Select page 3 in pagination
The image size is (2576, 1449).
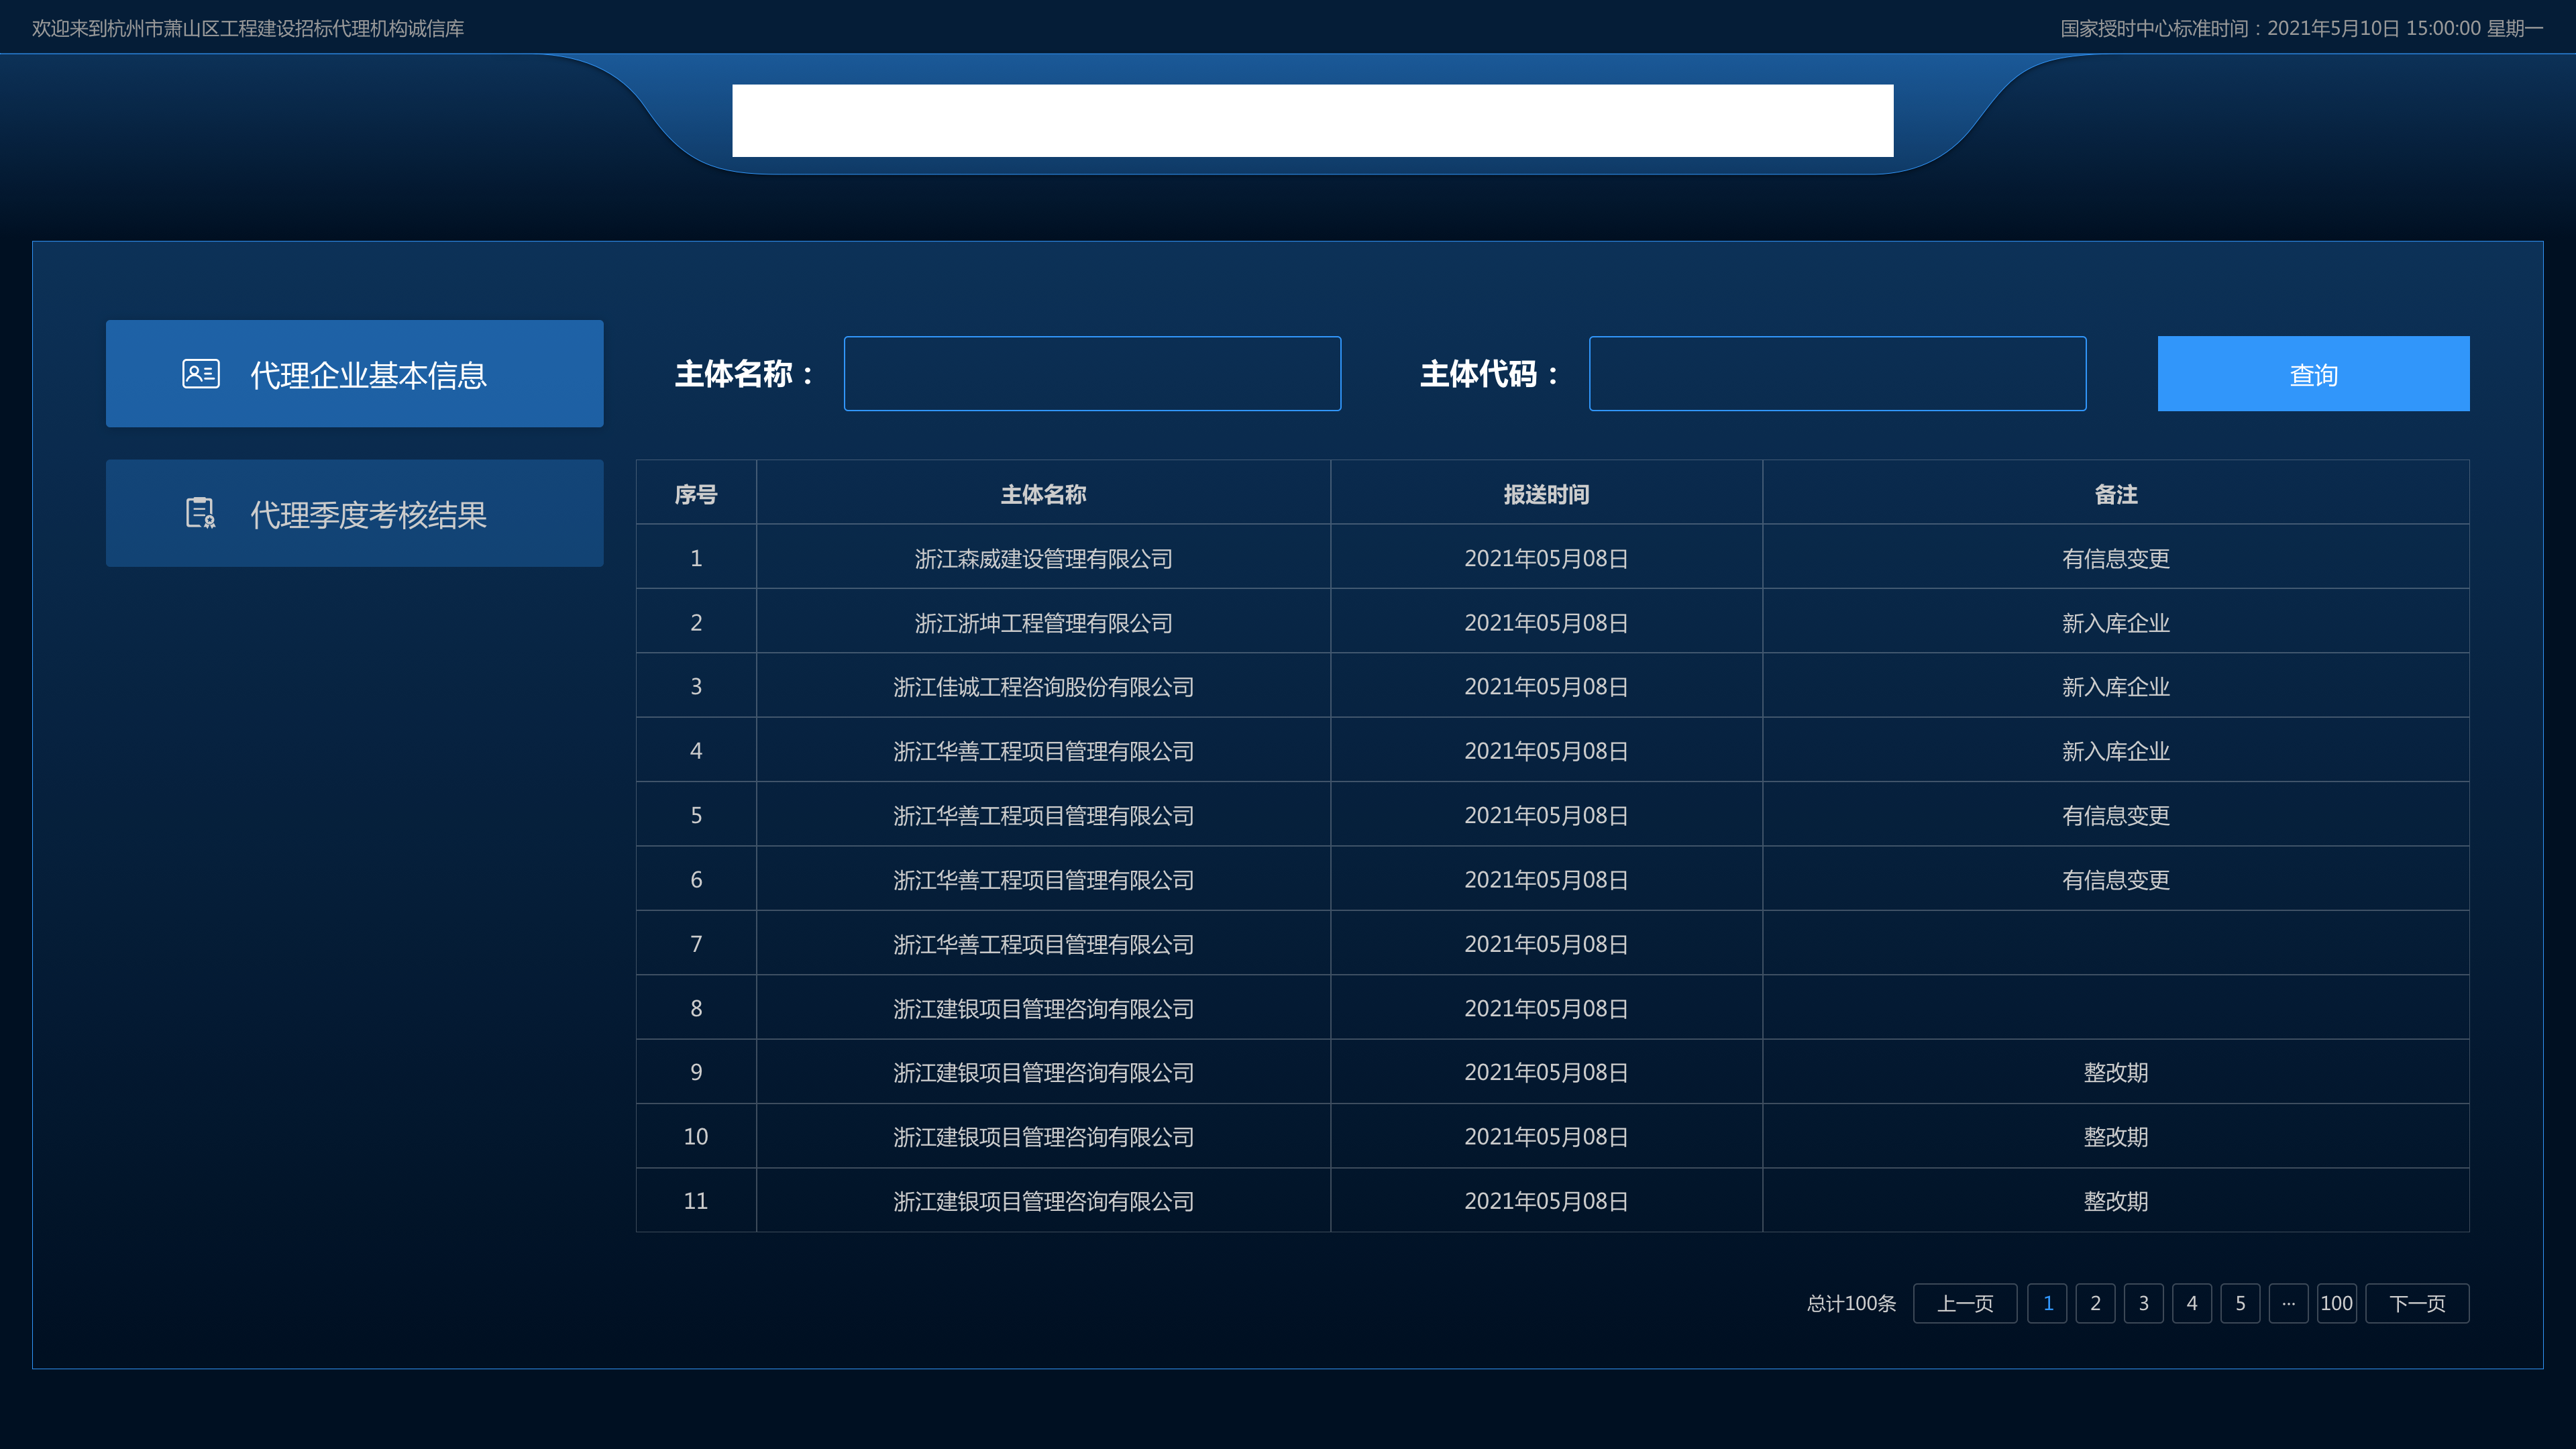pos(2143,1303)
